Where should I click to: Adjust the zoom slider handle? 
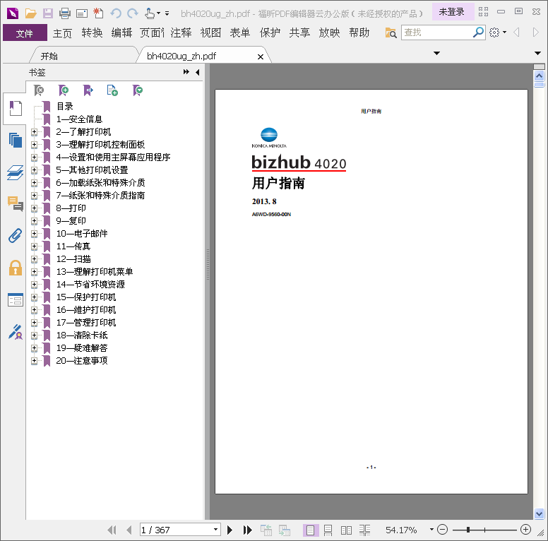468,530
